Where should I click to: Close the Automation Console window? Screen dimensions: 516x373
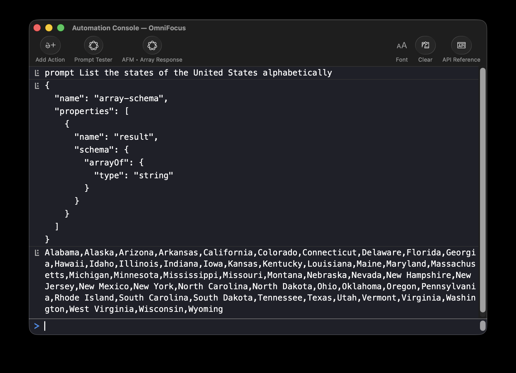(37, 28)
